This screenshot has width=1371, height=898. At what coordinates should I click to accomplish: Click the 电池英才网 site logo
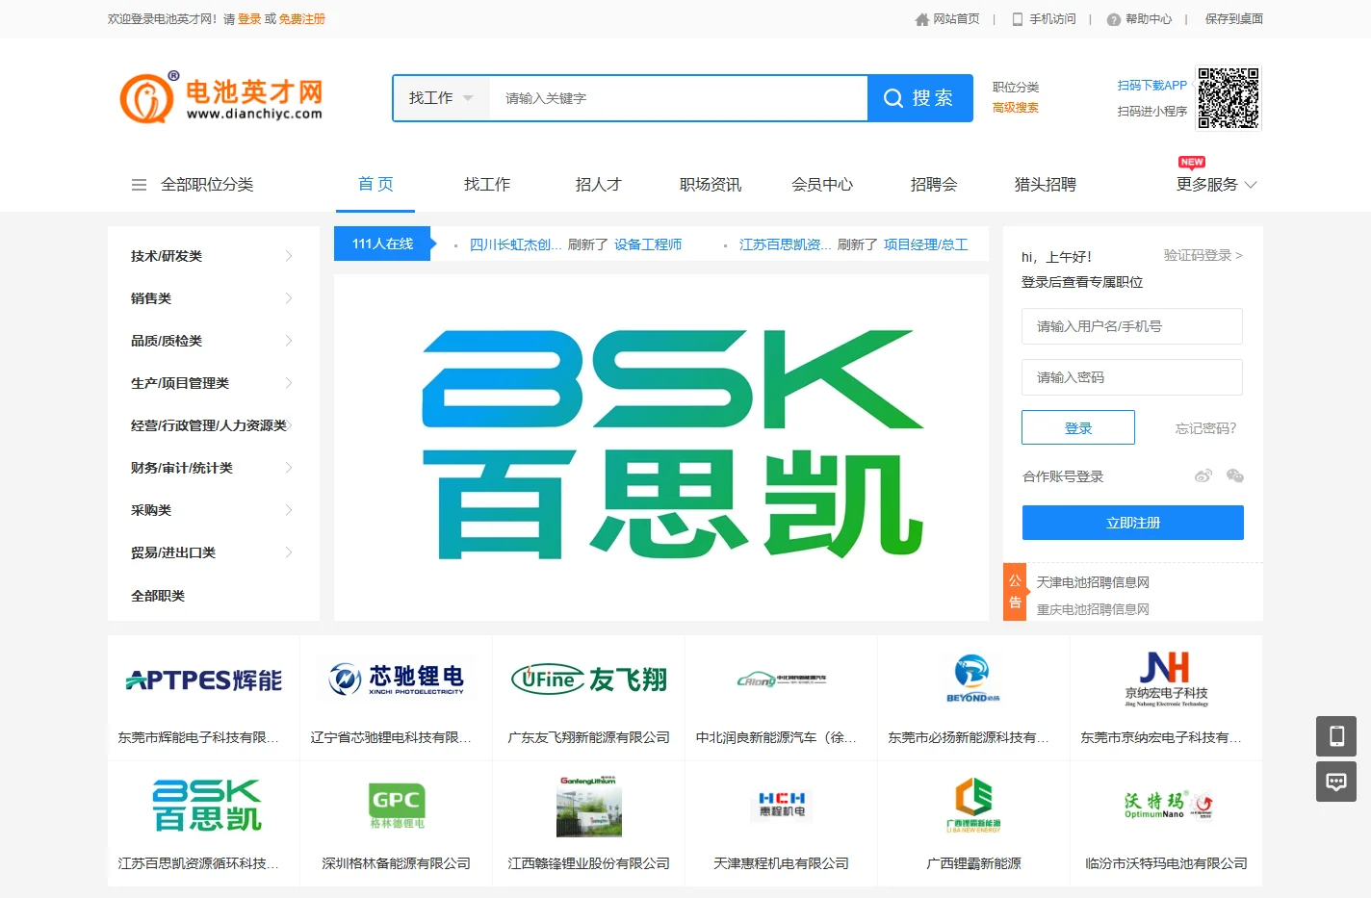click(x=221, y=98)
